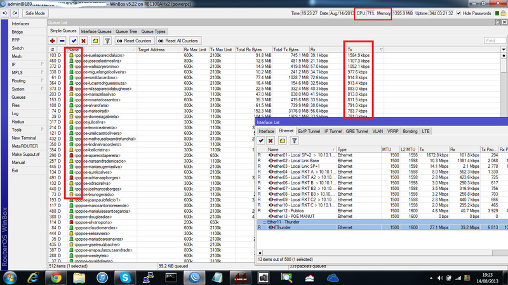This screenshot has height=285, width=508.
Task: Open New Terminal from the sidebar
Action: [23, 138]
